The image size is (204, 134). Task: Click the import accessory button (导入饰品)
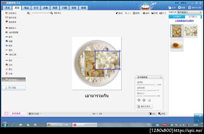tap(14, 88)
